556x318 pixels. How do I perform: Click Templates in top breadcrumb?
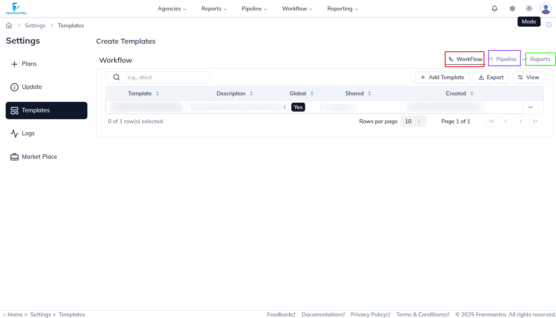[71, 25]
